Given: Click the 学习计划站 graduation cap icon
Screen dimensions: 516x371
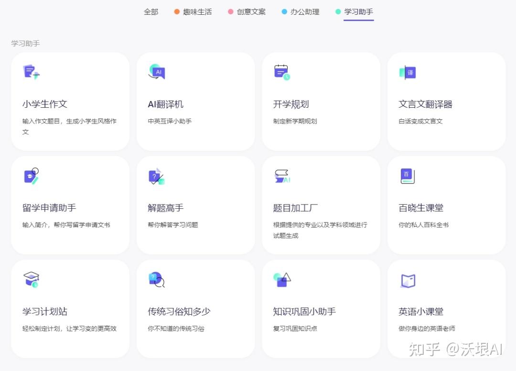Looking at the screenshot, I should pyautogui.click(x=31, y=279).
